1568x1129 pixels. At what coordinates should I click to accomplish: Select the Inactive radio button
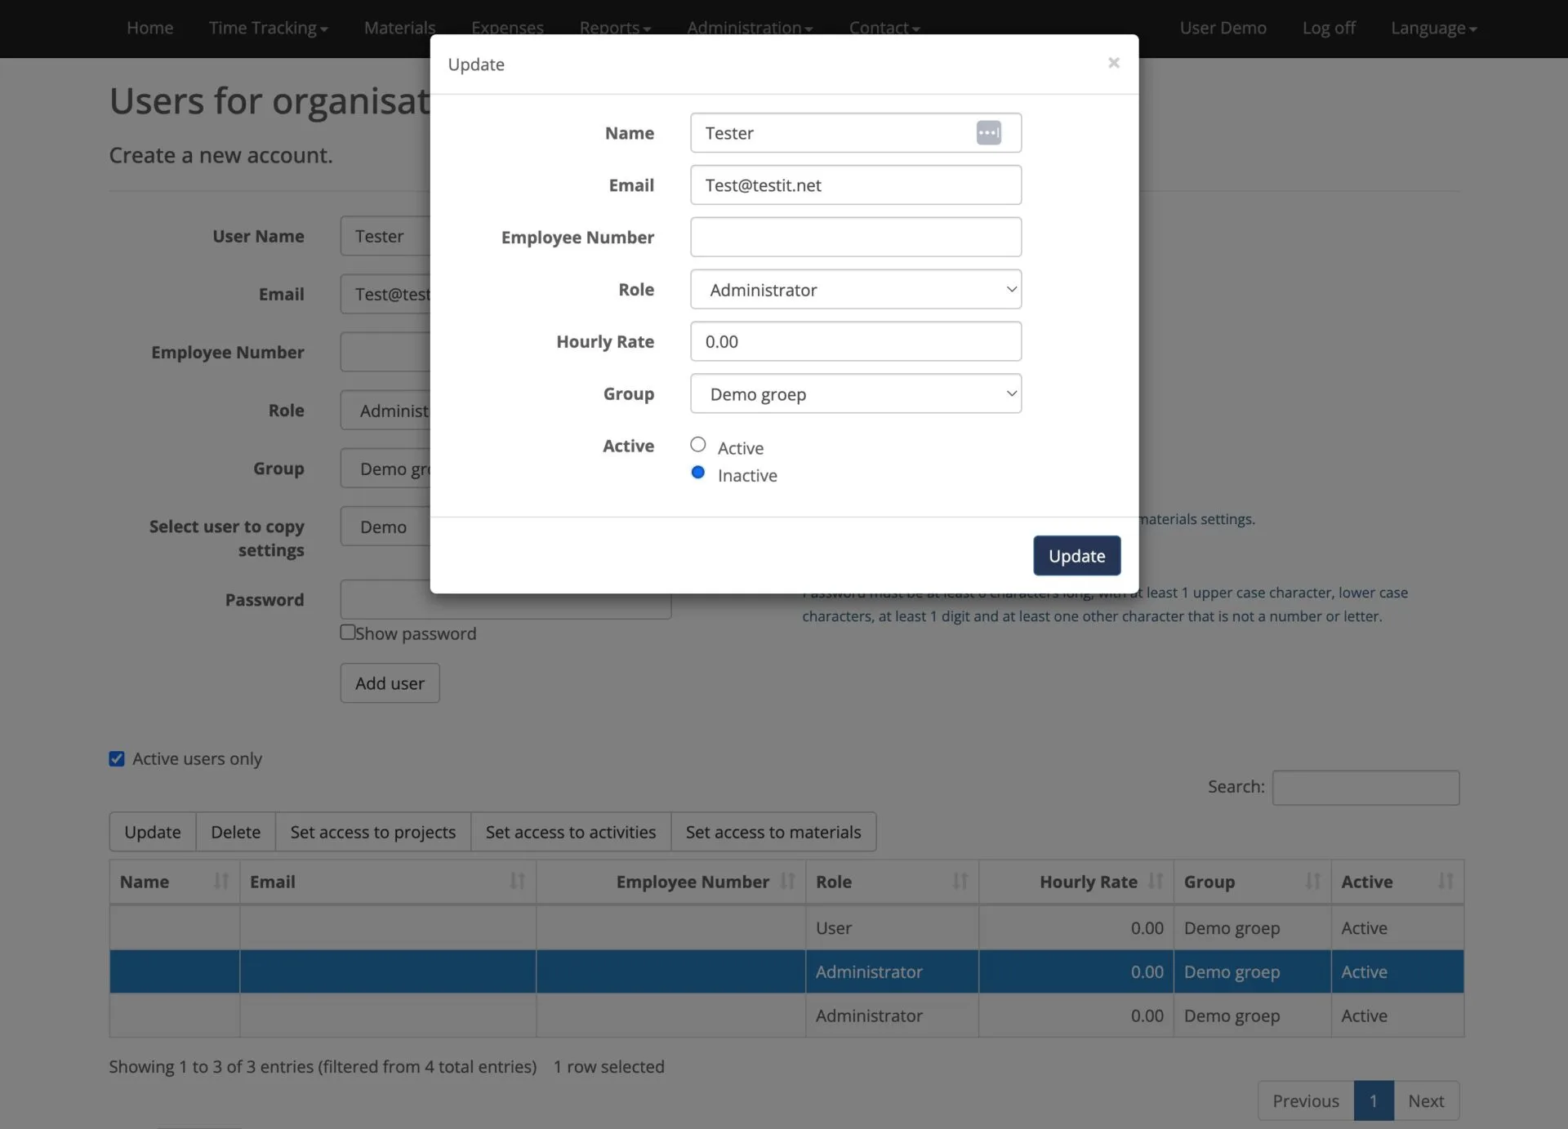click(x=697, y=473)
